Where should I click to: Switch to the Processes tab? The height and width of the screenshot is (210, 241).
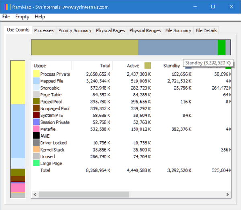[x=44, y=30]
